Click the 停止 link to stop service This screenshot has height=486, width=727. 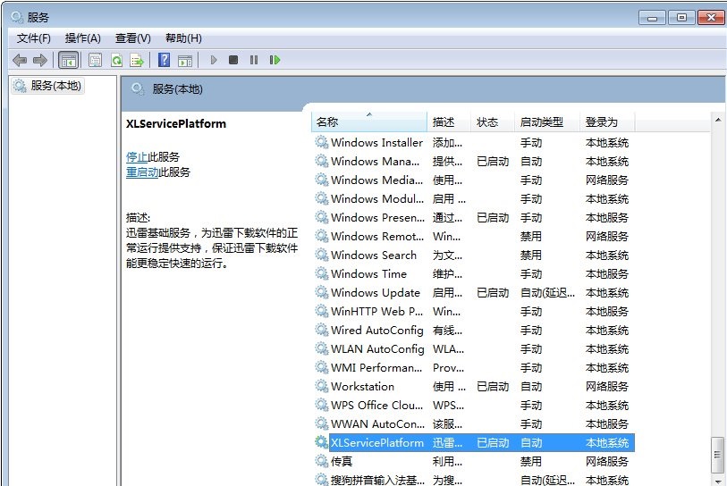click(137, 157)
